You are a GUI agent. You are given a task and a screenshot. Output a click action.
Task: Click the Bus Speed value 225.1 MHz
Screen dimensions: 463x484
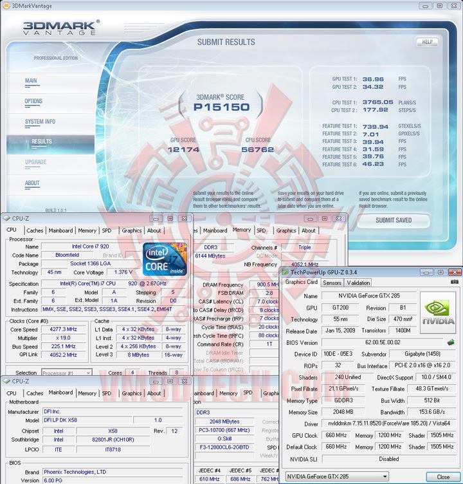pyautogui.click(x=64, y=346)
